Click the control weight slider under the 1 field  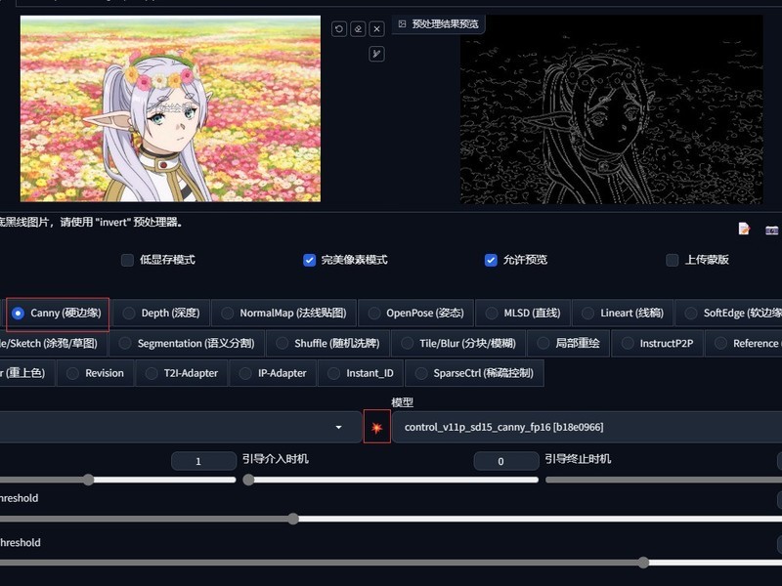tap(117, 480)
